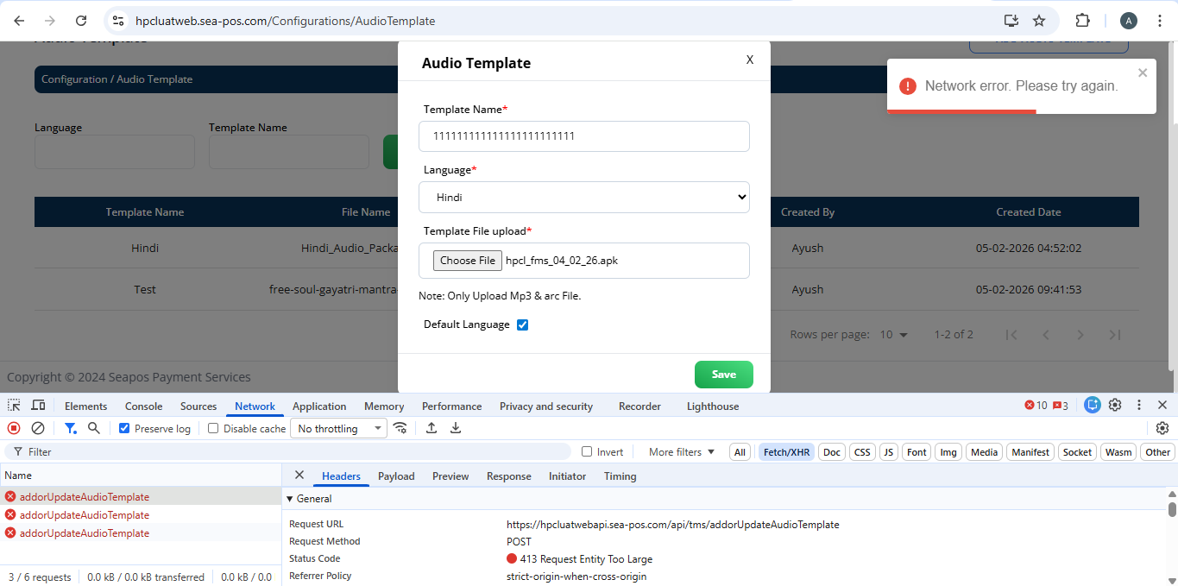Open the No throttling dropdown
This screenshot has width=1178, height=586.
pyautogui.click(x=340, y=429)
